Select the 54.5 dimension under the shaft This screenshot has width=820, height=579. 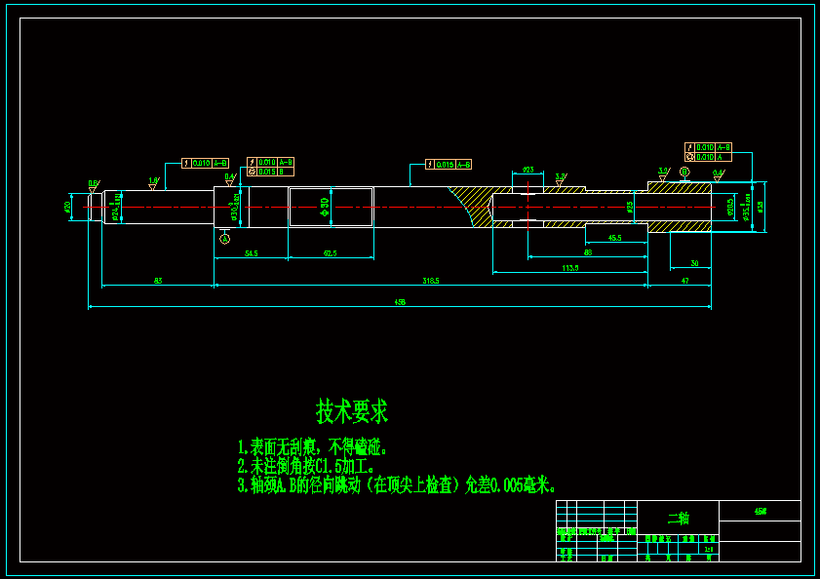click(x=250, y=251)
